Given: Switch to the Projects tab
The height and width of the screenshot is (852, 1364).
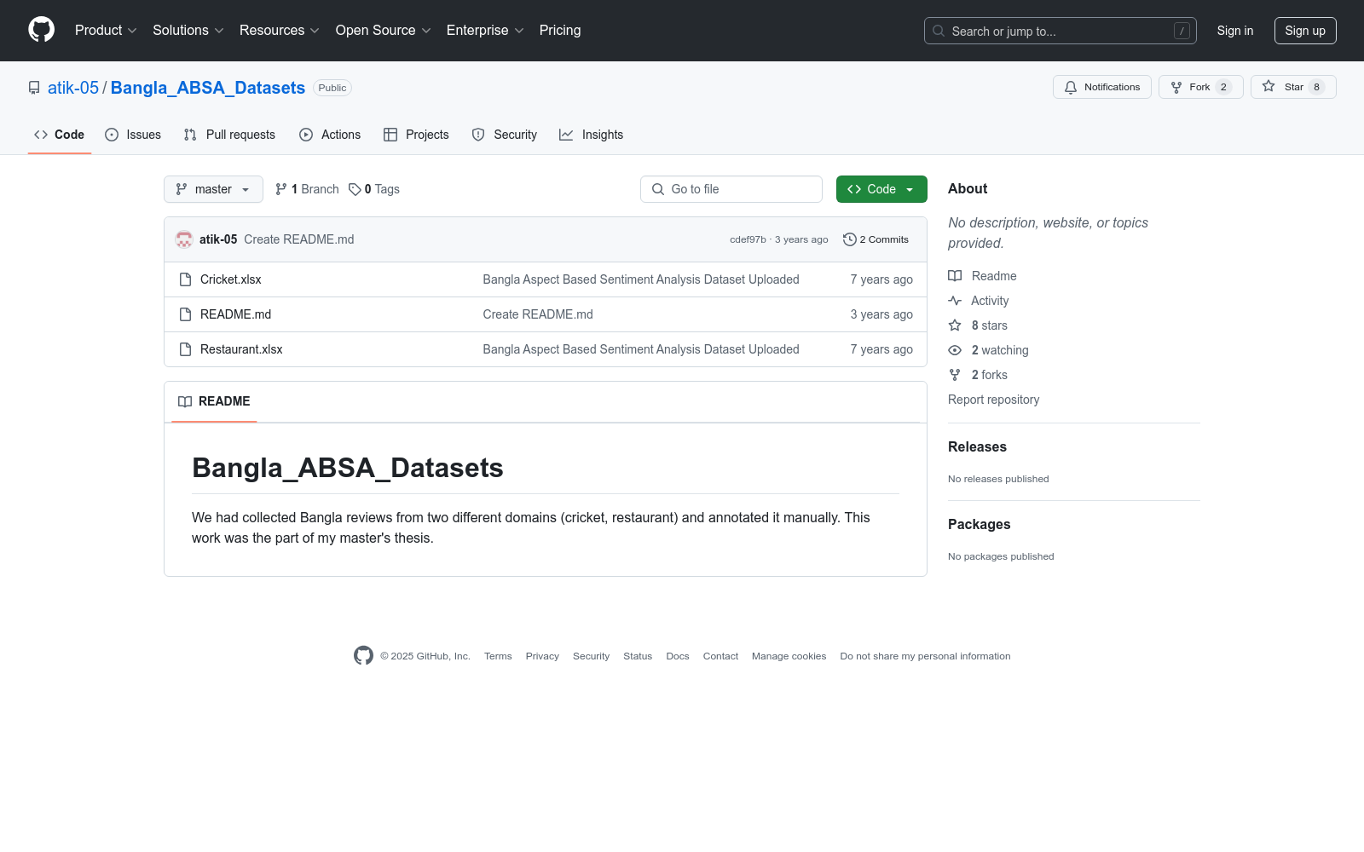Looking at the screenshot, I should 416,135.
